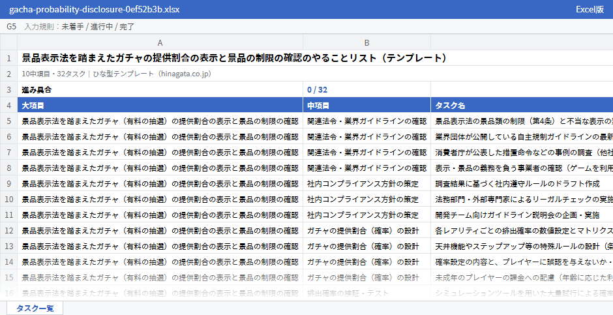Select task cell 表示・景品の義務を負う事業者の確認
613x315 pixels.
coord(522,168)
